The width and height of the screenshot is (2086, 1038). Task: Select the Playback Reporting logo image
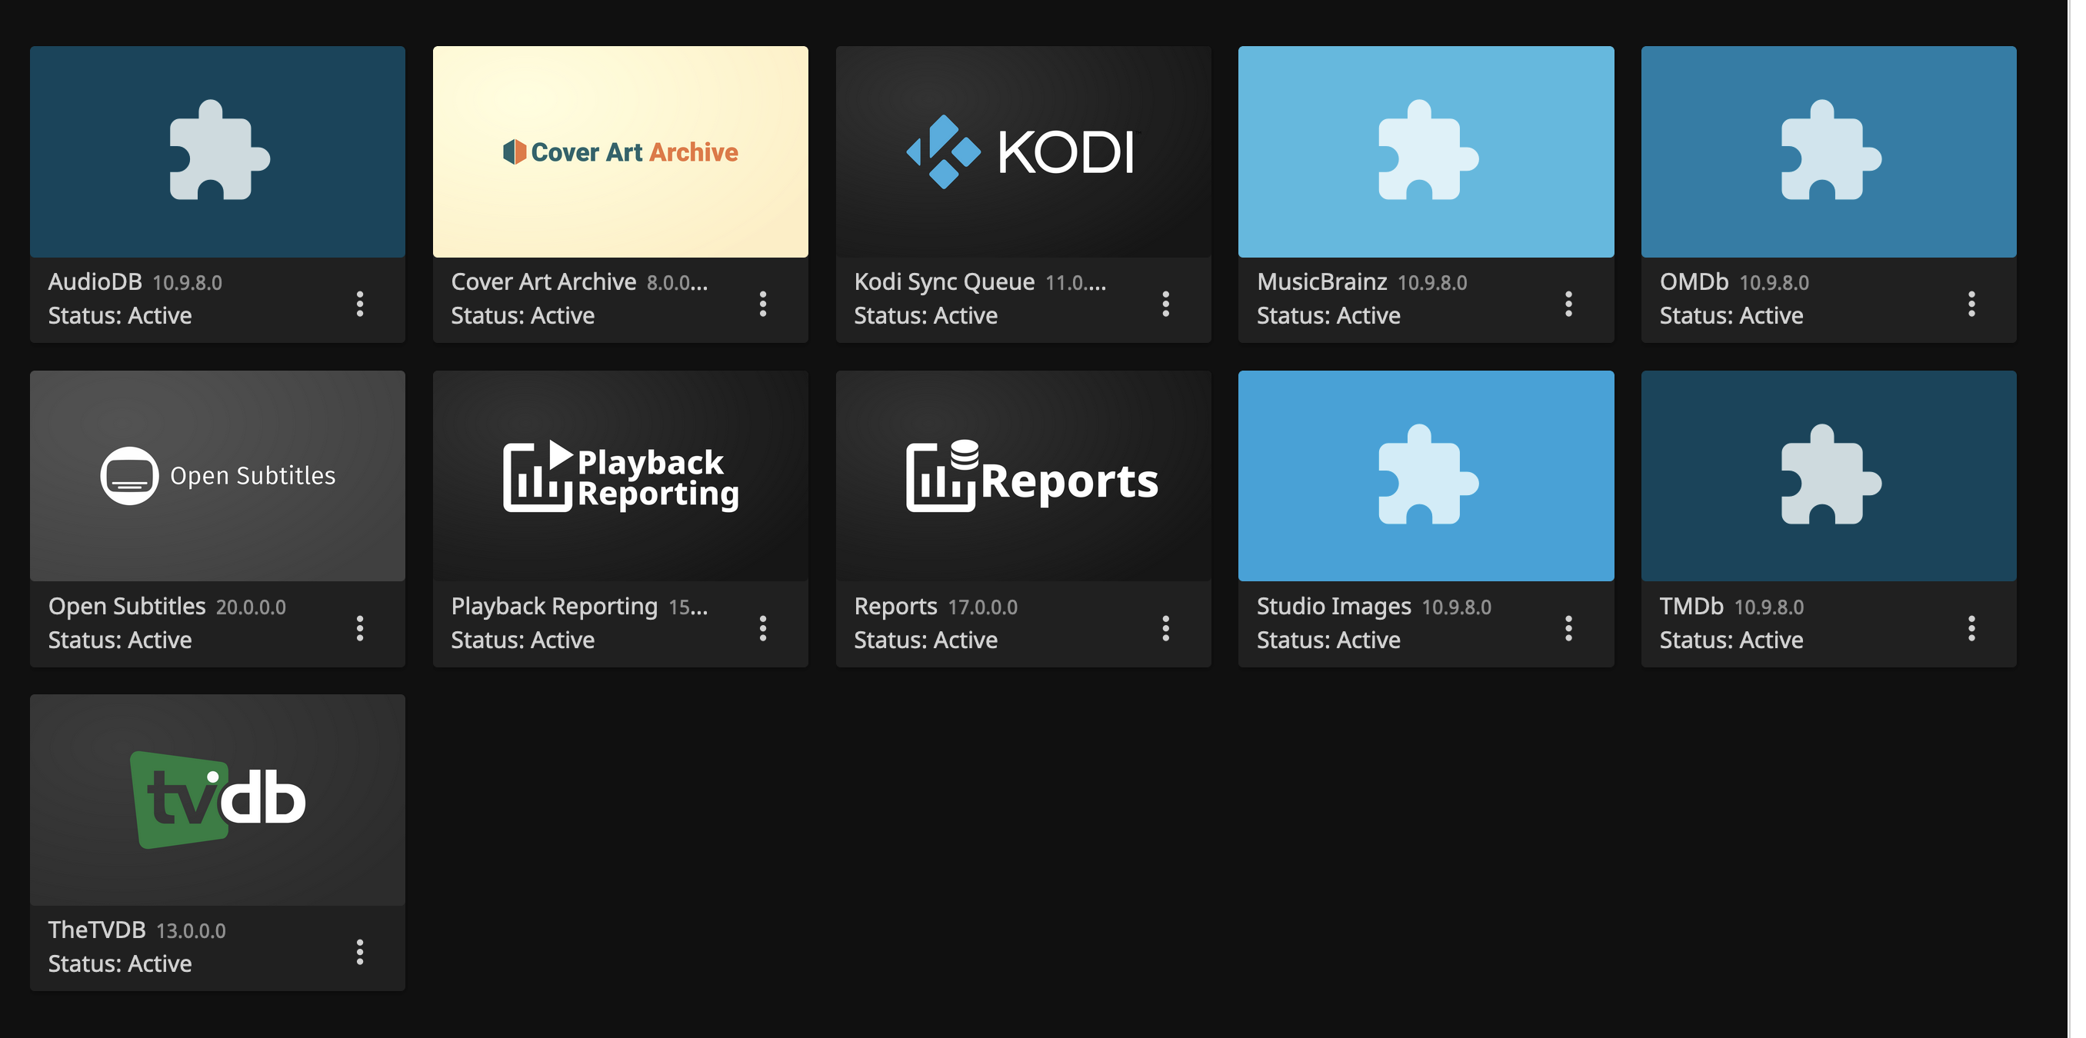620,476
